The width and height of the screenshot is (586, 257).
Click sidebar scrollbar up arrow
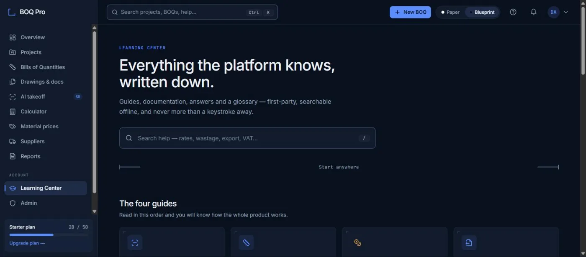click(x=94, y=28)
